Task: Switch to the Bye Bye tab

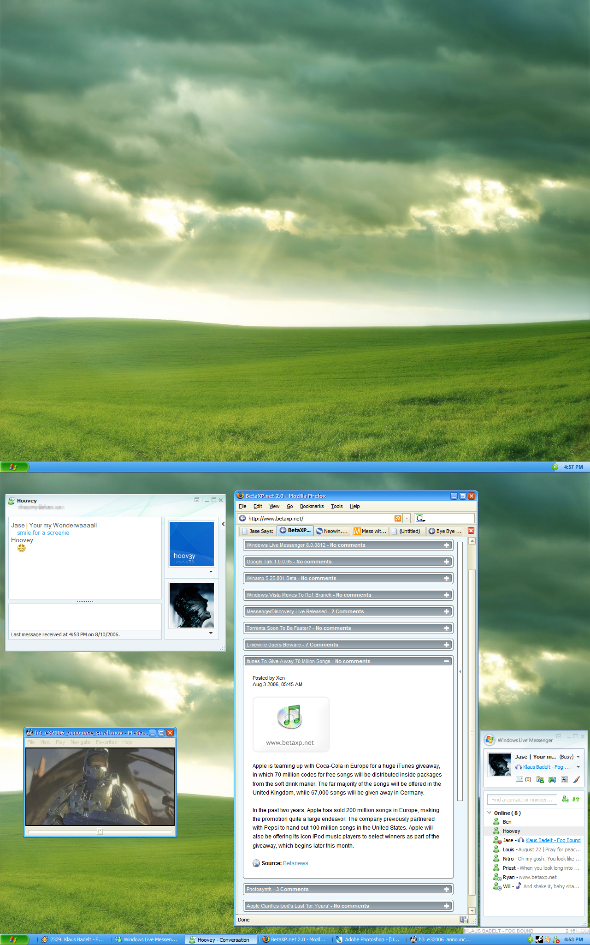Action: pyautogui.click(x=445, y=531)
